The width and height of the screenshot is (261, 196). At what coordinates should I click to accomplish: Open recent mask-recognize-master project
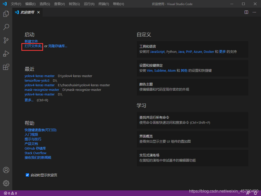tap(42, 90)
